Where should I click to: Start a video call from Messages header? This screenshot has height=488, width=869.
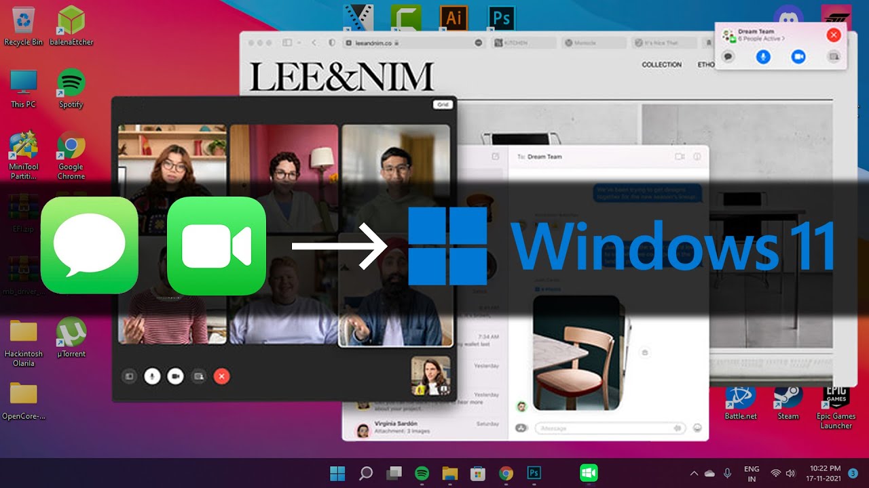680,157
